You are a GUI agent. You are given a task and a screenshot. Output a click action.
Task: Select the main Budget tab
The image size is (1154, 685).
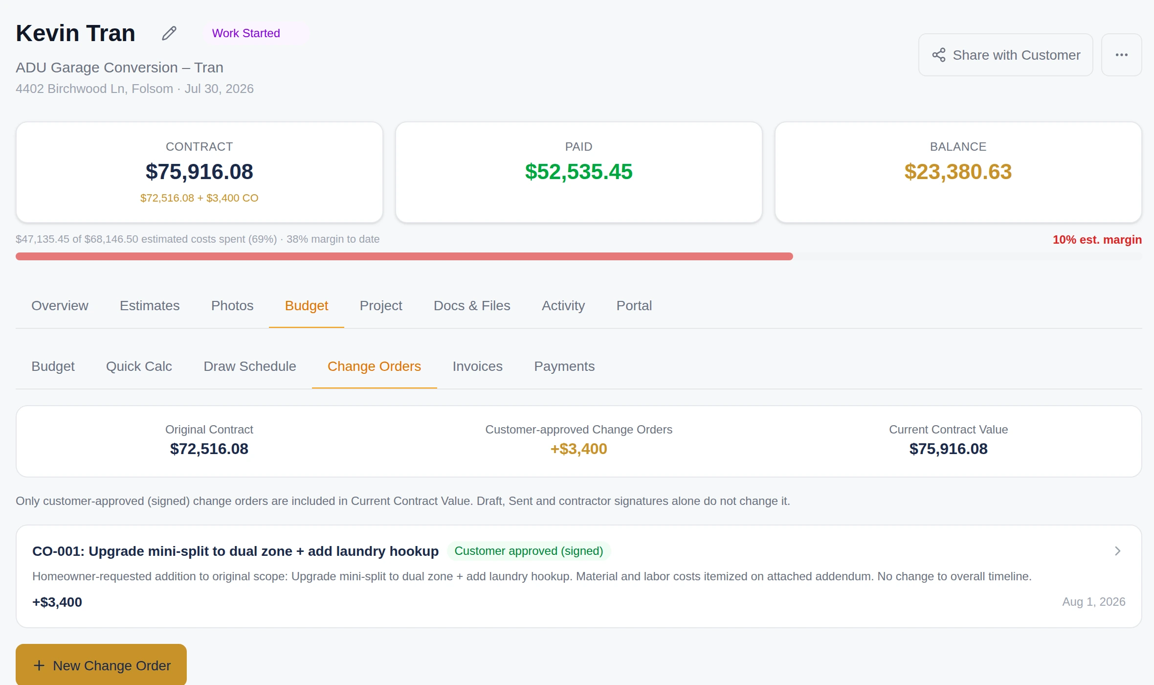[307, 306]
